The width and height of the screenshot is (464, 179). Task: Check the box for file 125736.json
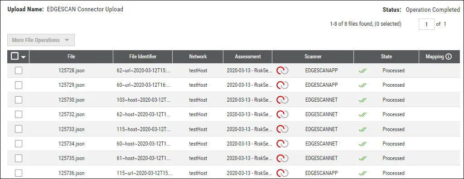[x=19, y=173]
